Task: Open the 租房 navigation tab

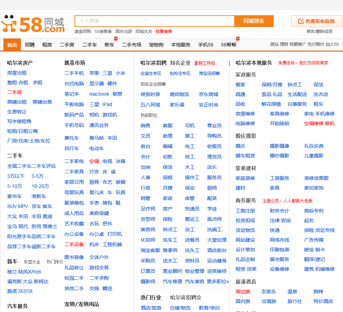Action: coord(47,45)
